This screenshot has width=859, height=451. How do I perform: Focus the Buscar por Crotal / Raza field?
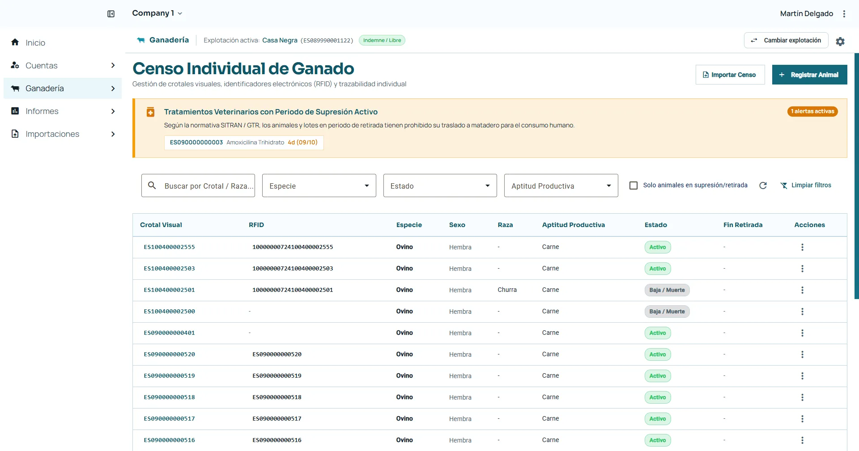[x=198, y=185]
